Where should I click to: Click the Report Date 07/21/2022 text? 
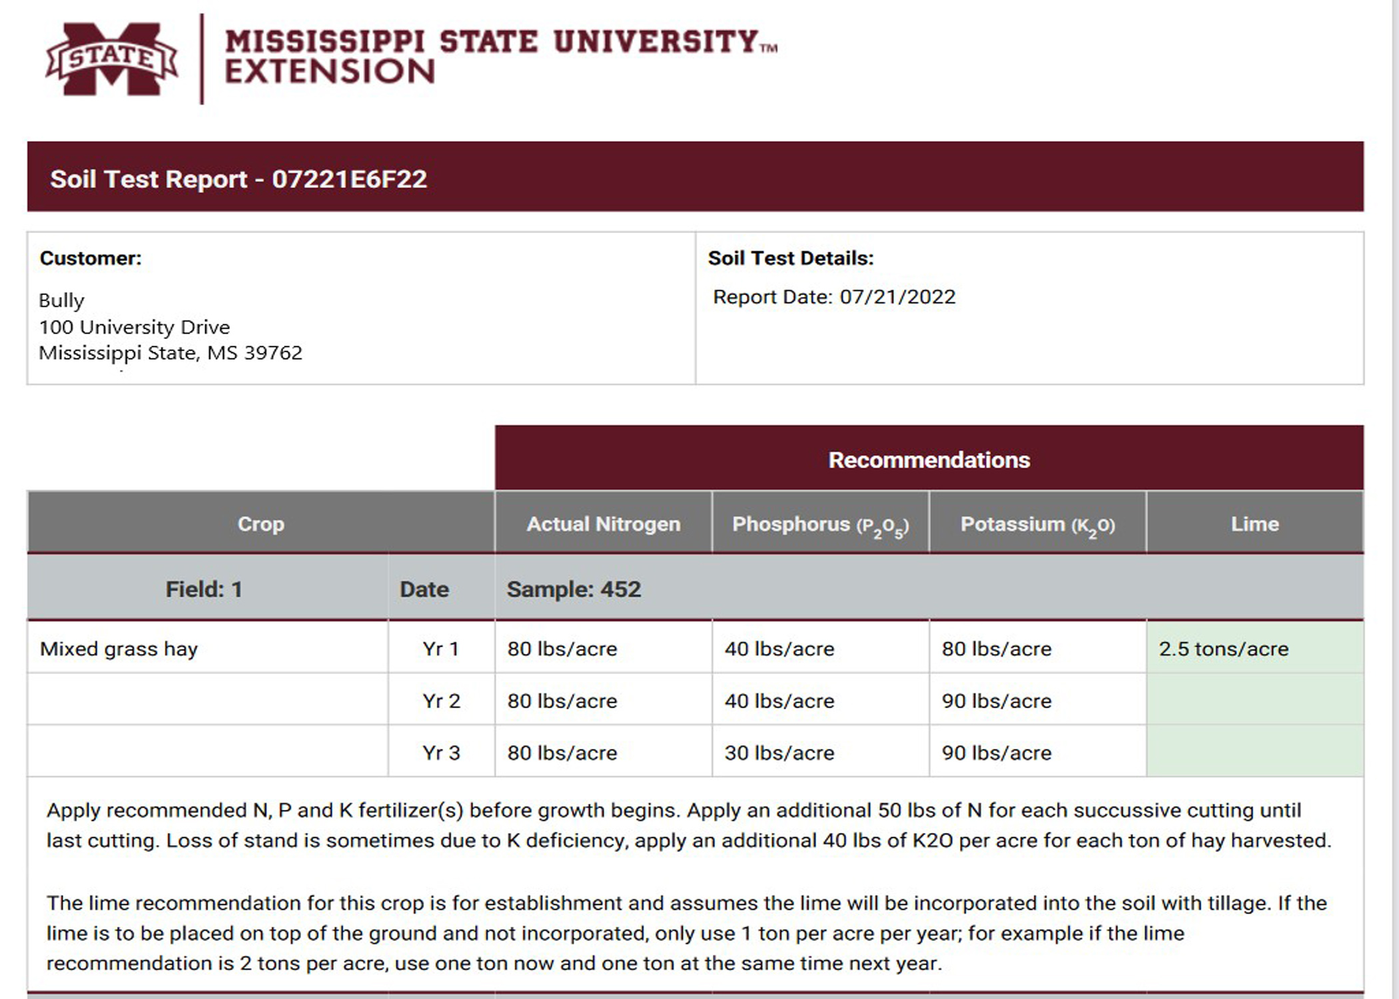pyautogui.click(x=834, y=296)
